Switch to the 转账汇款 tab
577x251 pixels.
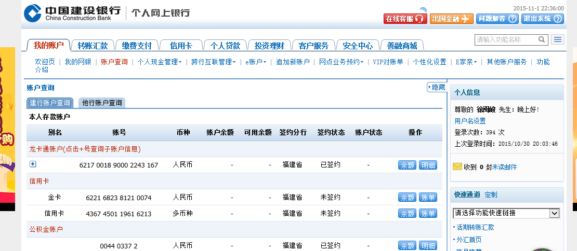tap(93, 46)
